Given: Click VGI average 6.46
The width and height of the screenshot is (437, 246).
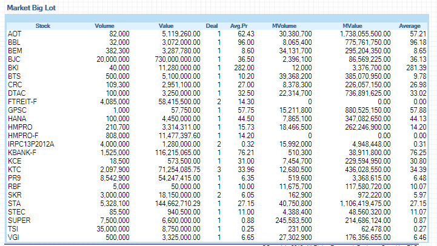Looking at the screenshot, I should tap(420, 238).
